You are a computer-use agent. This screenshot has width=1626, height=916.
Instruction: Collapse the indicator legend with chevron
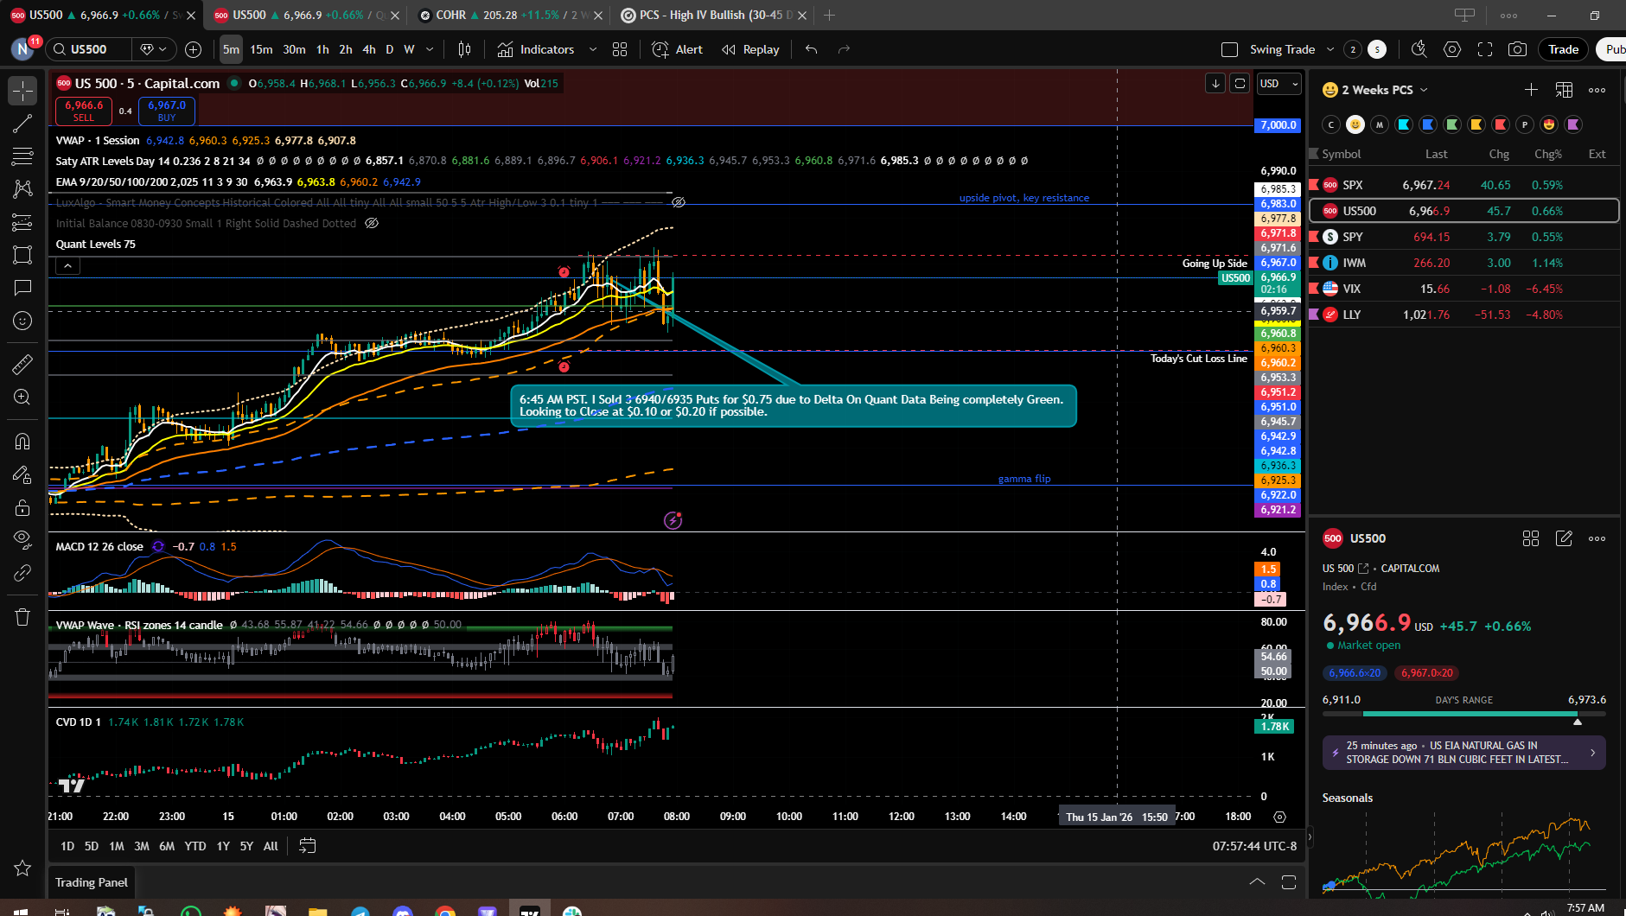pyautogui.click(x=67, y=266)
